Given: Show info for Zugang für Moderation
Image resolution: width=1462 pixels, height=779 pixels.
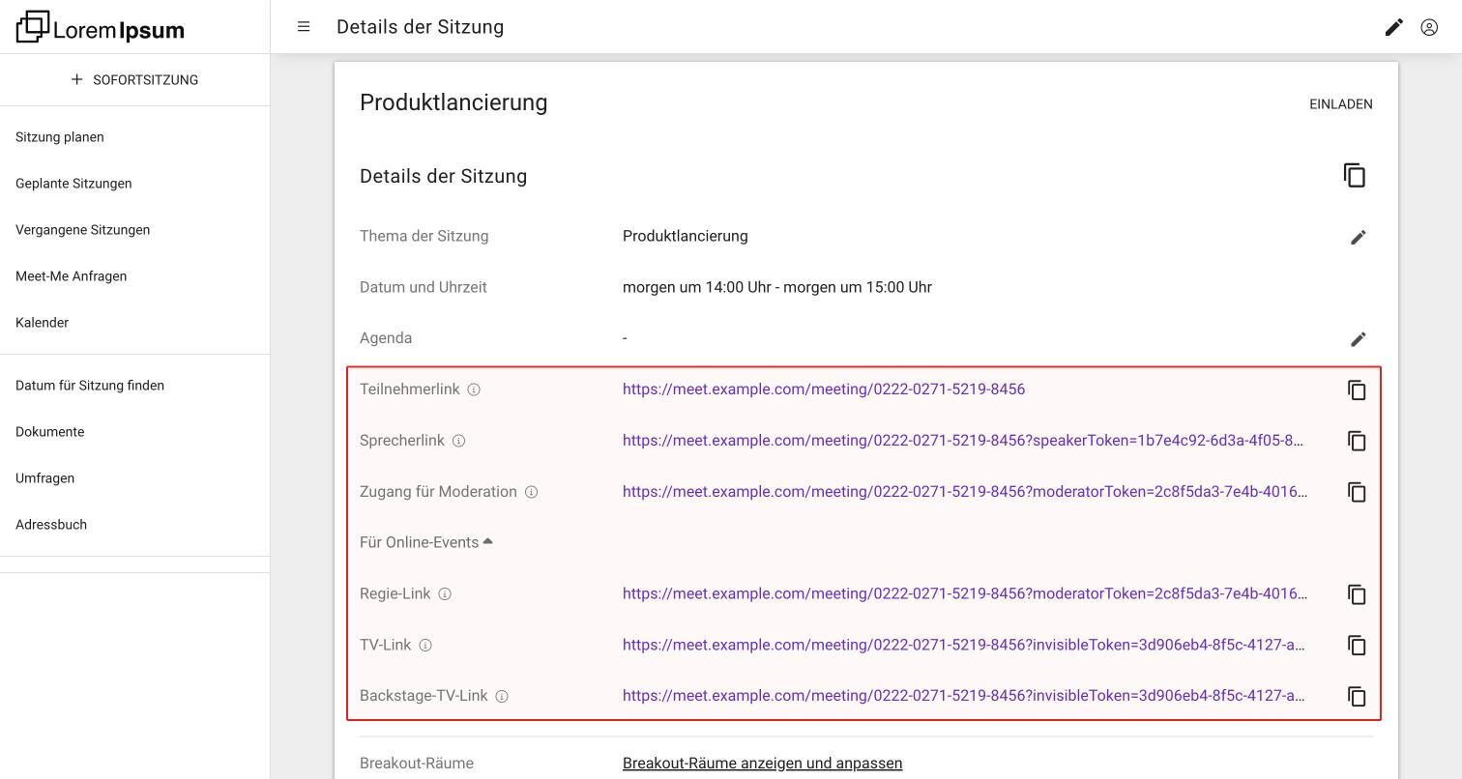Looking at the screenshot, I should [x=531, y=492].
